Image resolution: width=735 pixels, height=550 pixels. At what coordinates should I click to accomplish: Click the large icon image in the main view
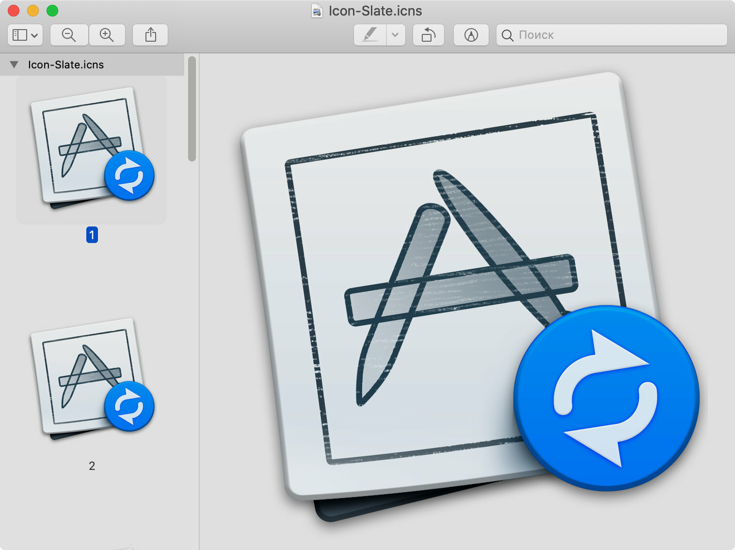(469, 297)
